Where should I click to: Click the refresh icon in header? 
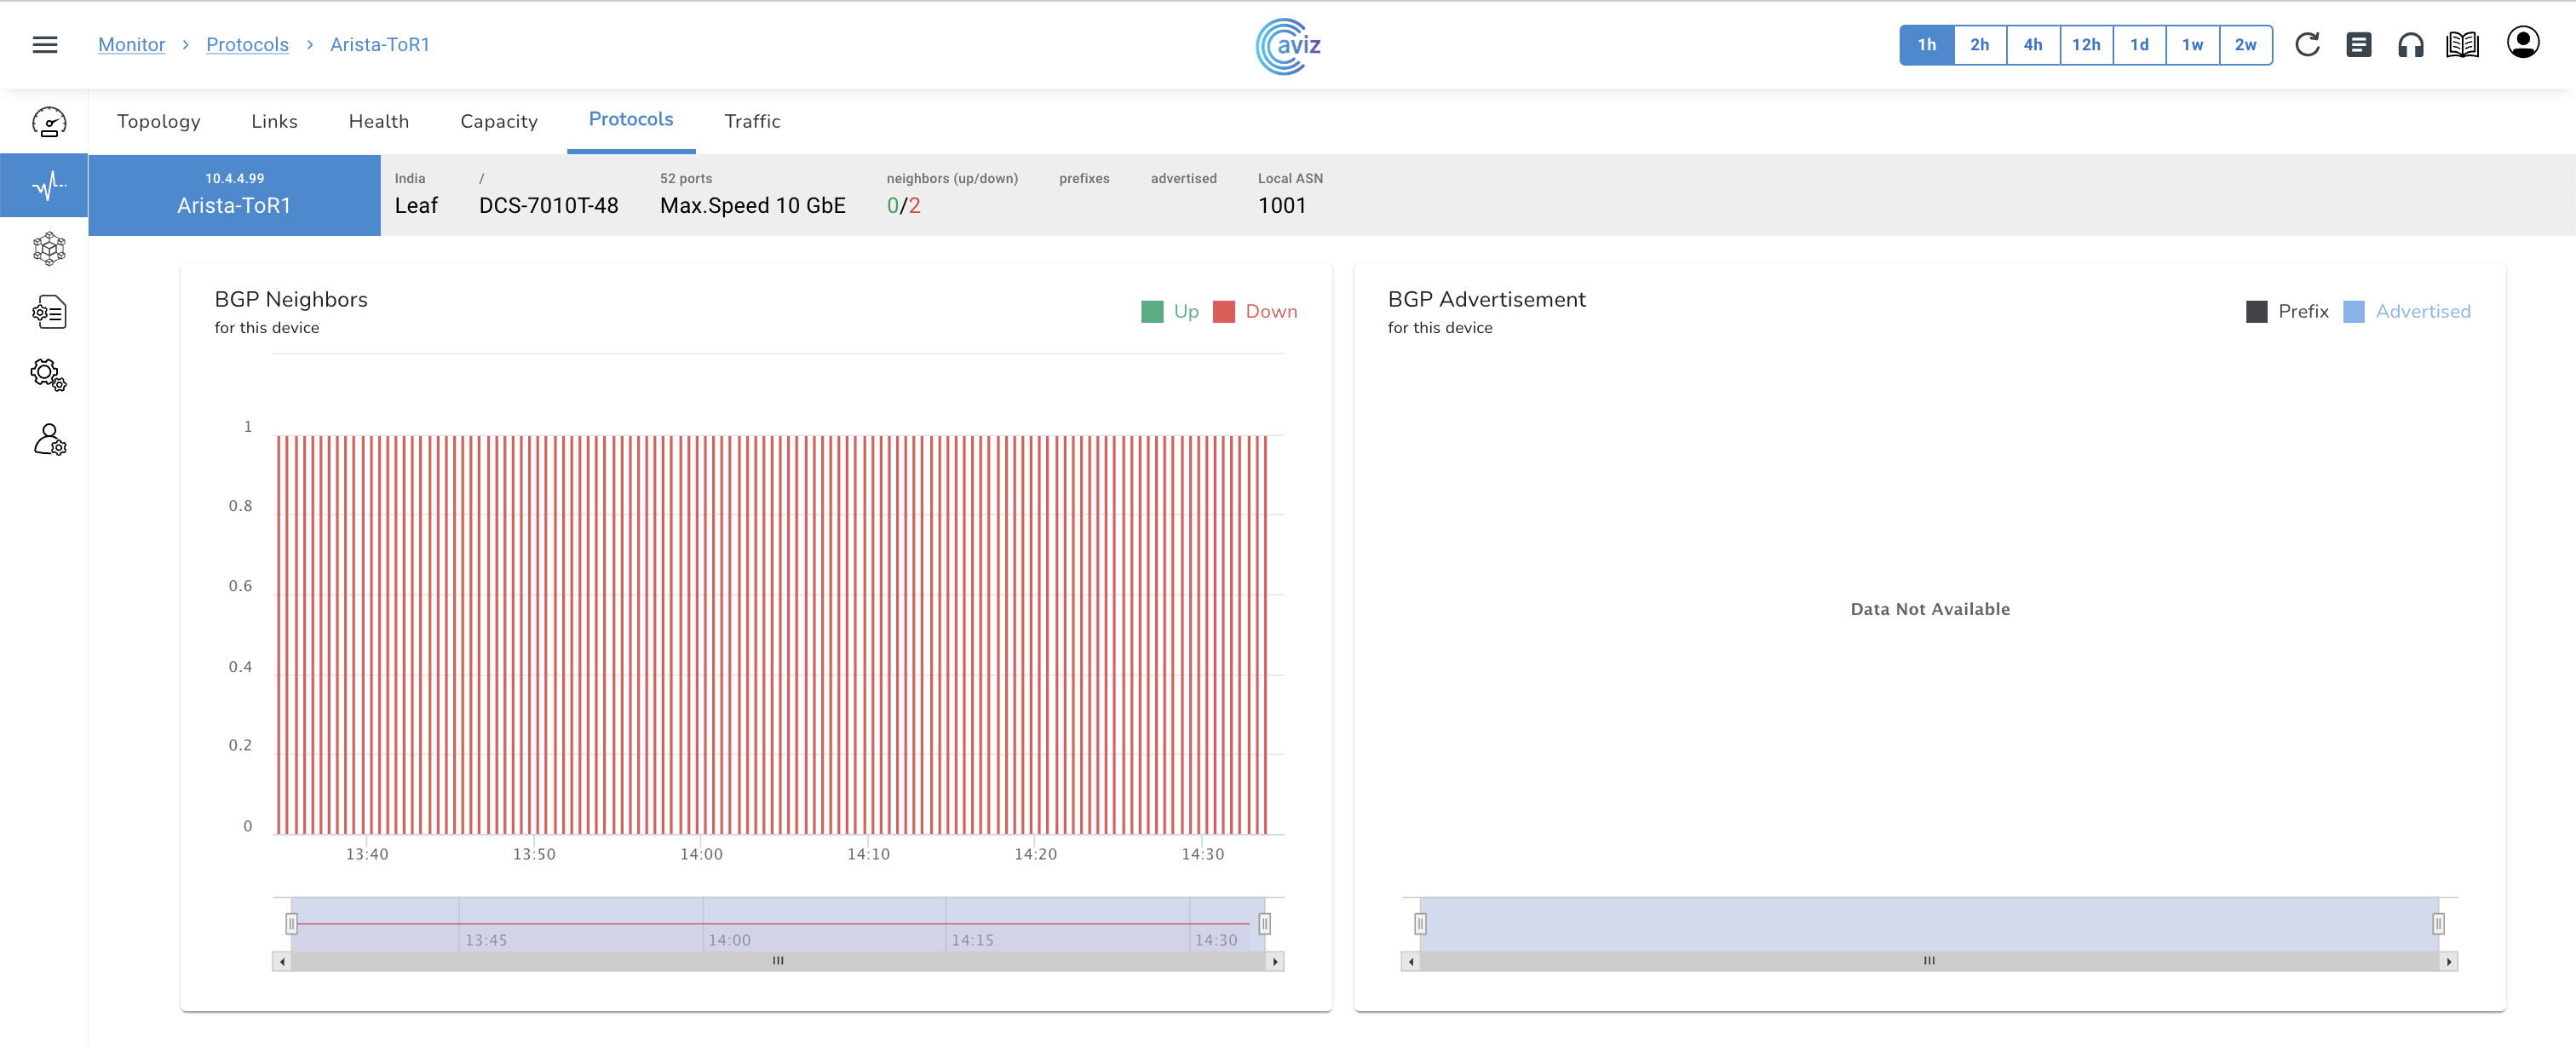coord(2307,45)
